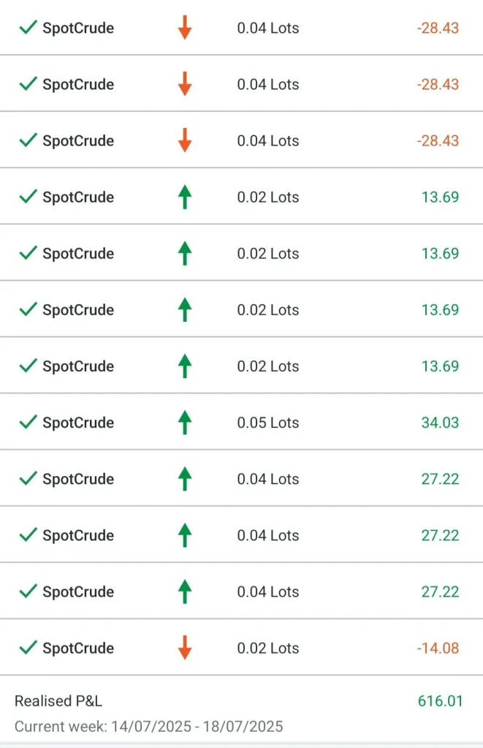Click the 616.01 realised total
The image size is (483, 748).
440,701
